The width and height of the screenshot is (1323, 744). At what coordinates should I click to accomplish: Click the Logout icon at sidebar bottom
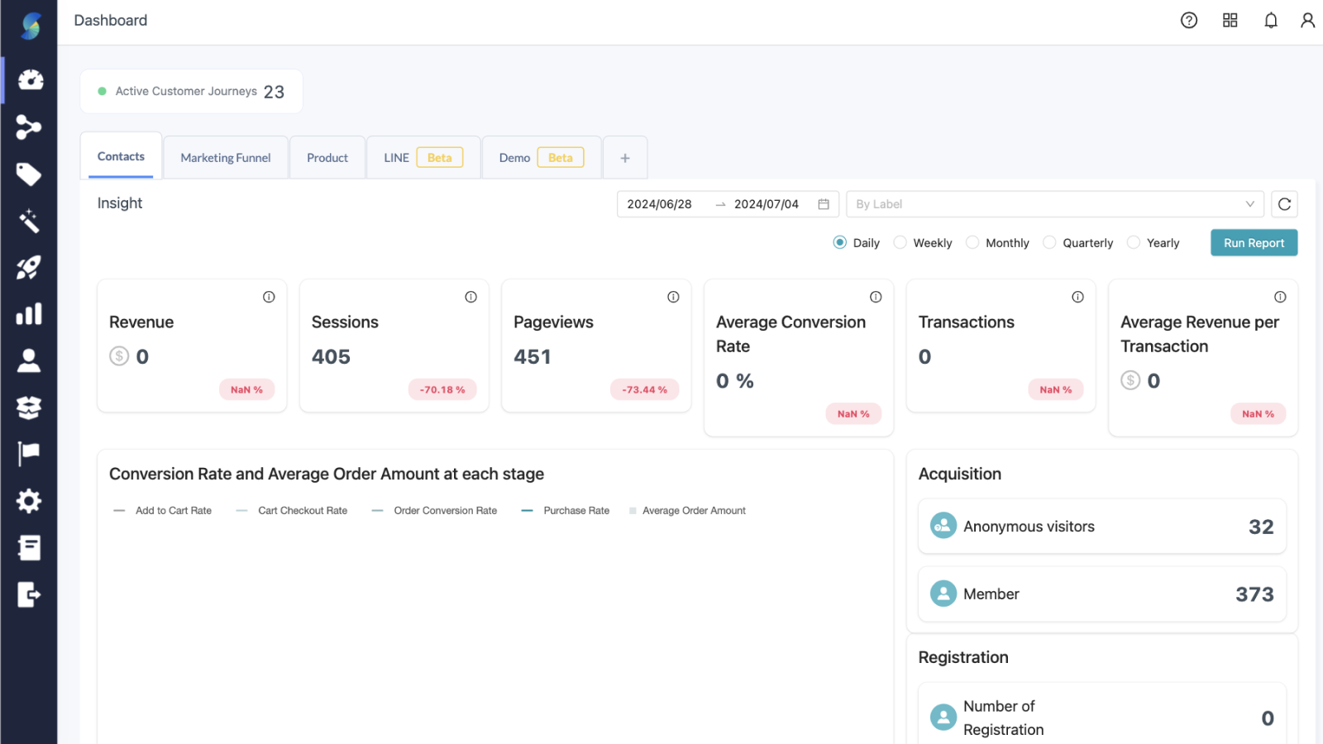[x=29, y=595]
